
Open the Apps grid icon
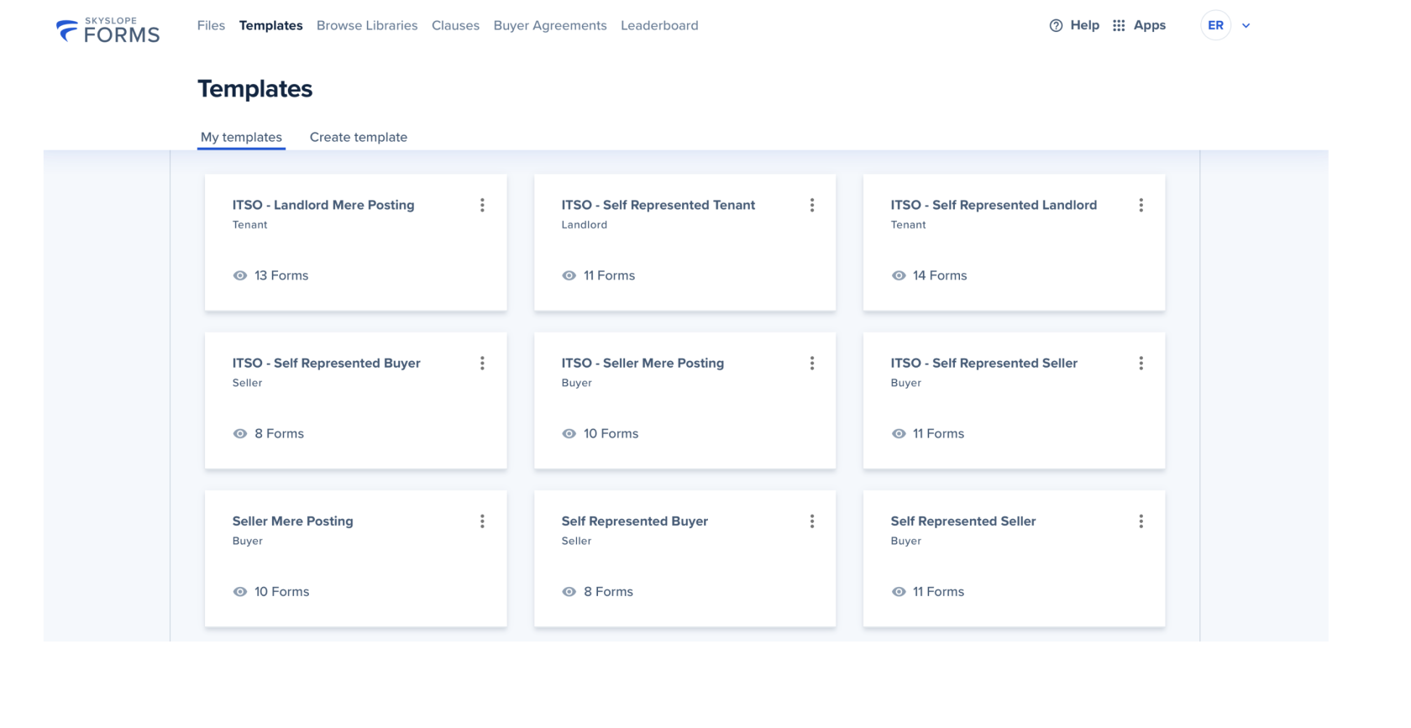pyautogui.click(x=1119, y=26)
